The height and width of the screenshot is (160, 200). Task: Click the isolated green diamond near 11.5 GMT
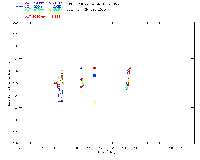pos(94,90)
